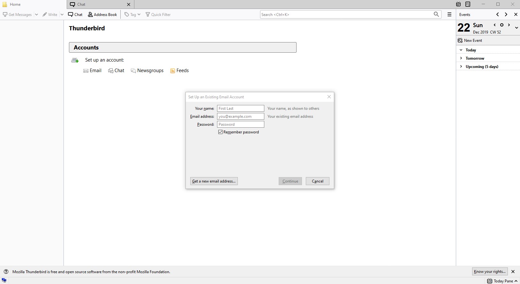The image size is (520, 284).
Task: Click the Accounts section header
Action: click(183, 48)
